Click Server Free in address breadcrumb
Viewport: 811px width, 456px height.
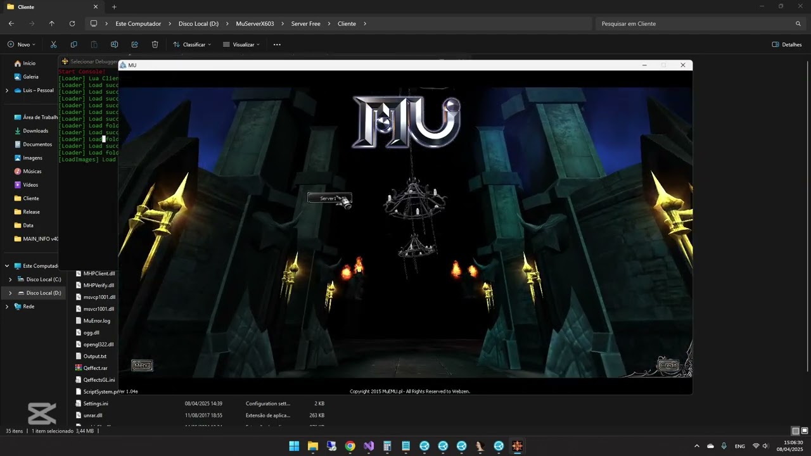tap(305, 23)
